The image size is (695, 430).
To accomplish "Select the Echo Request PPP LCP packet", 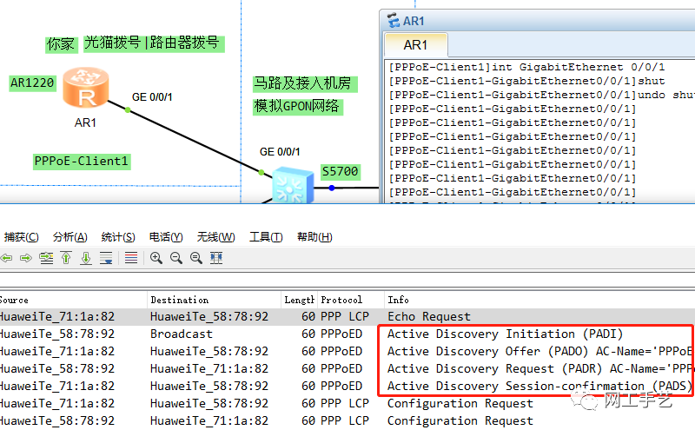I will pos(347,316).
